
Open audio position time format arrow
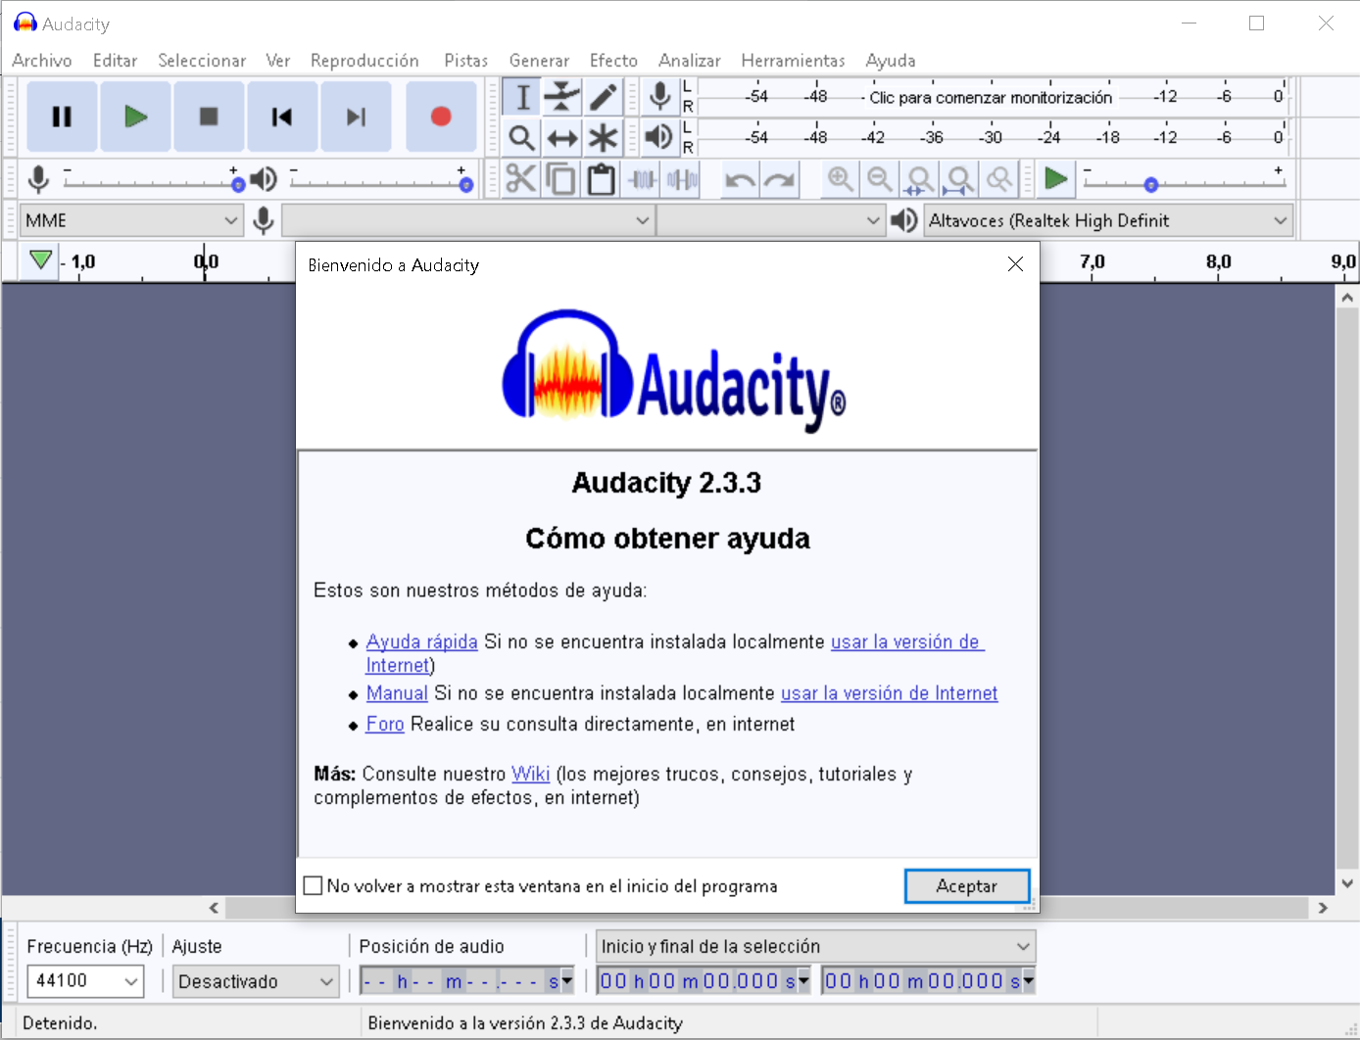(x=566, y=980)
